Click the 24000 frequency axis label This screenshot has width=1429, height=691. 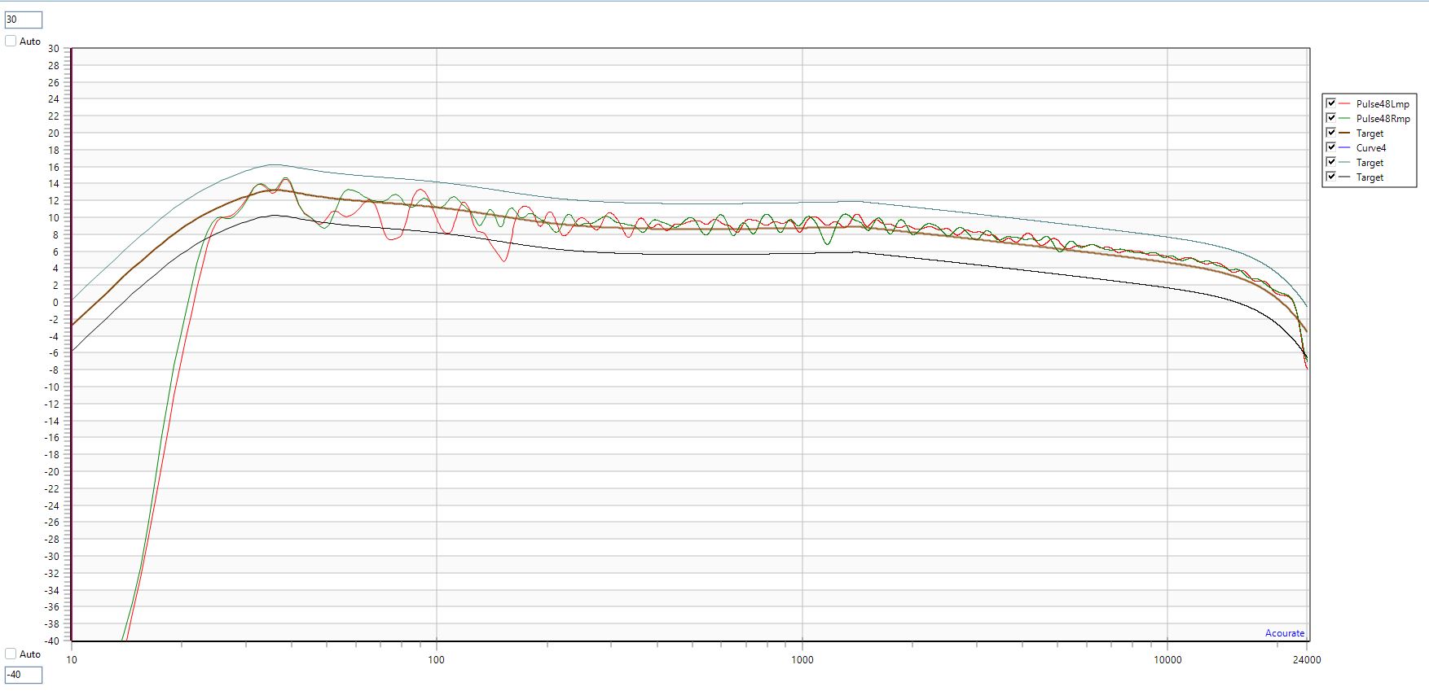(x=1307, y=660)
